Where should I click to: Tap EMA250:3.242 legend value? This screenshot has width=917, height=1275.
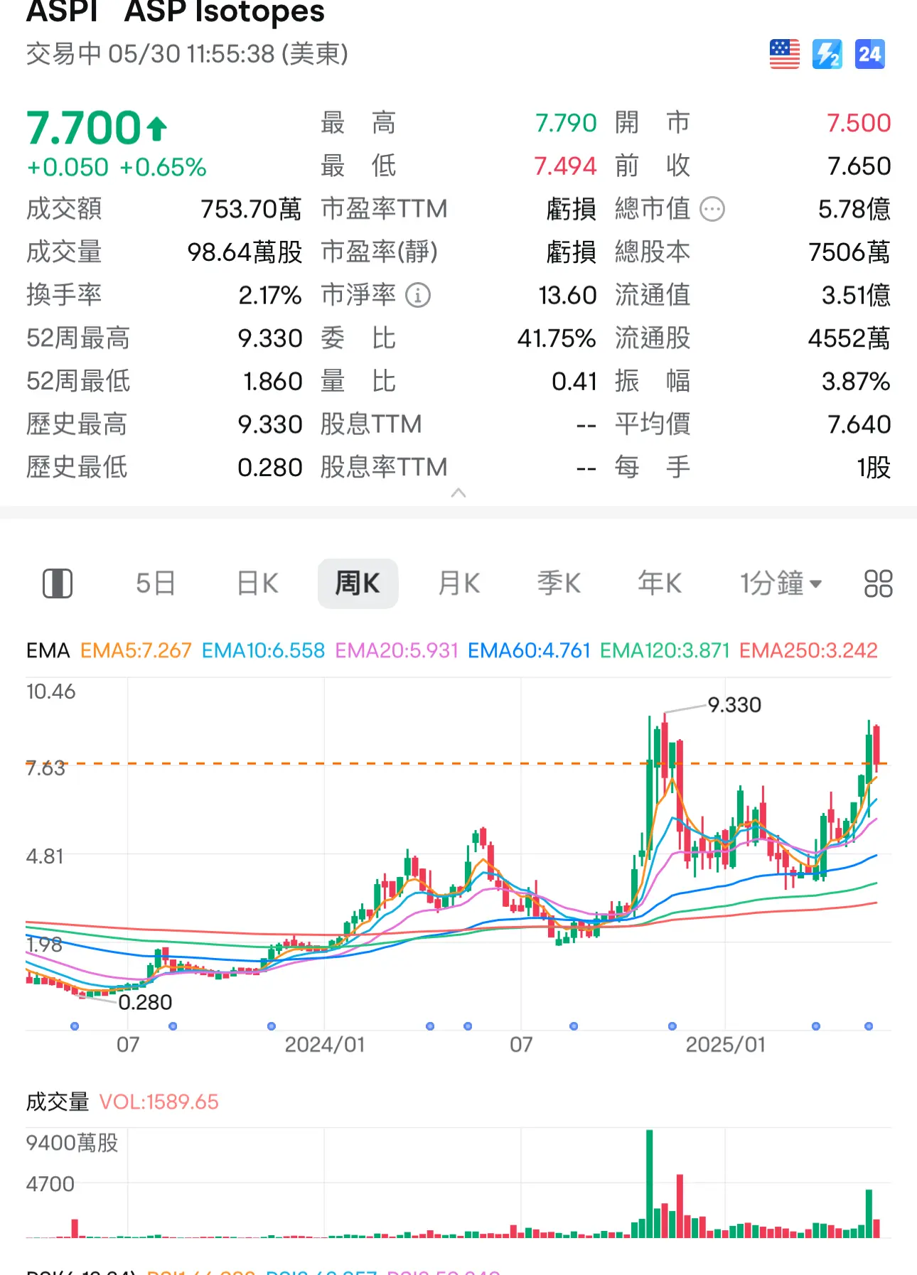click(808, 650)
